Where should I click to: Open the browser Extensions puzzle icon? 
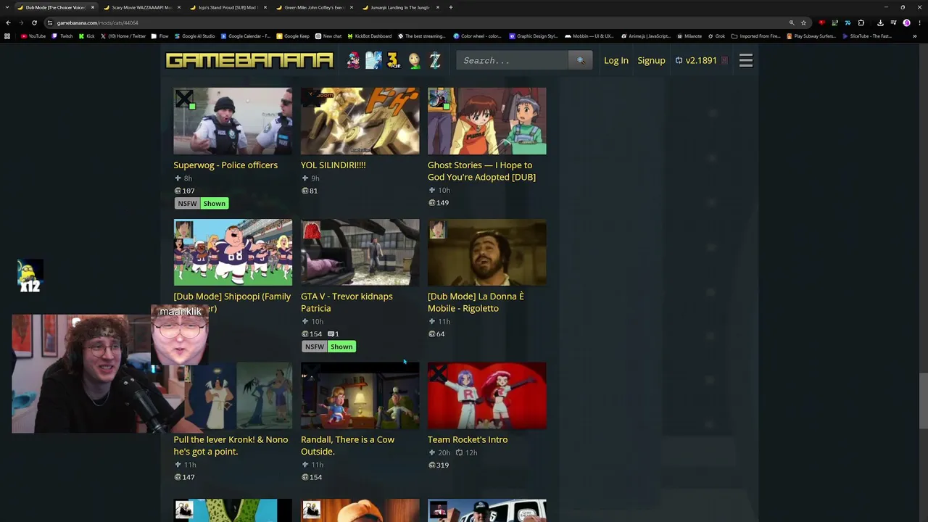861,22
